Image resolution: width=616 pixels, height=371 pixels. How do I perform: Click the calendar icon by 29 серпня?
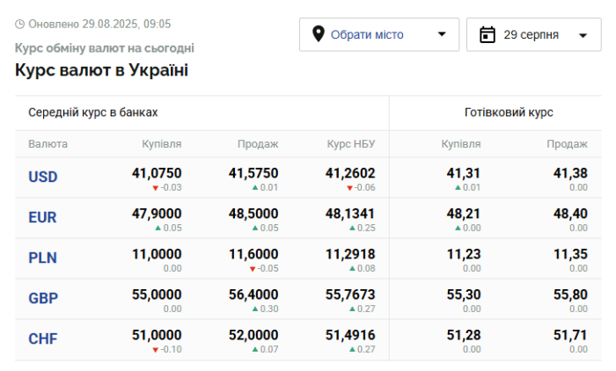488,34
